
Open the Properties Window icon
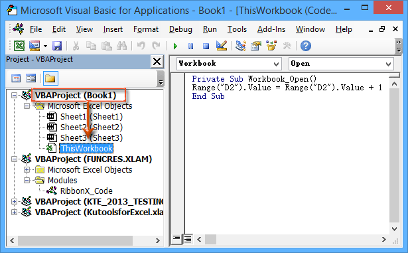coord(256,46)
